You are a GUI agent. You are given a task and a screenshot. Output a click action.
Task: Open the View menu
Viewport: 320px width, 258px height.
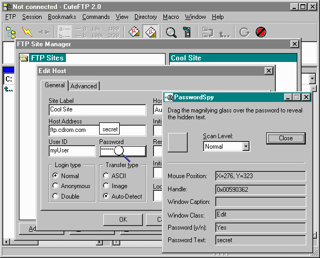tap(122, 17)
